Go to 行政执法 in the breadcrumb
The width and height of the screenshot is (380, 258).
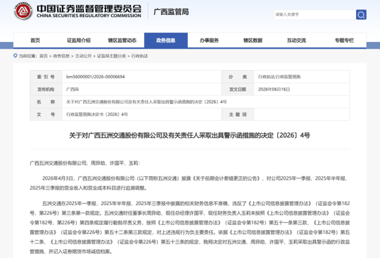click(x=140, y=56)
